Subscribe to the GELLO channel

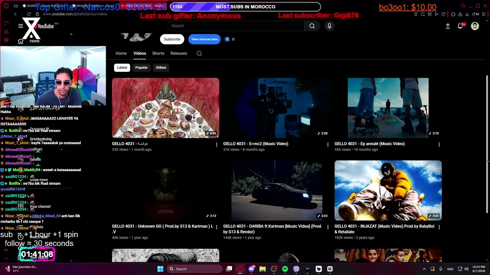point(172,39)
